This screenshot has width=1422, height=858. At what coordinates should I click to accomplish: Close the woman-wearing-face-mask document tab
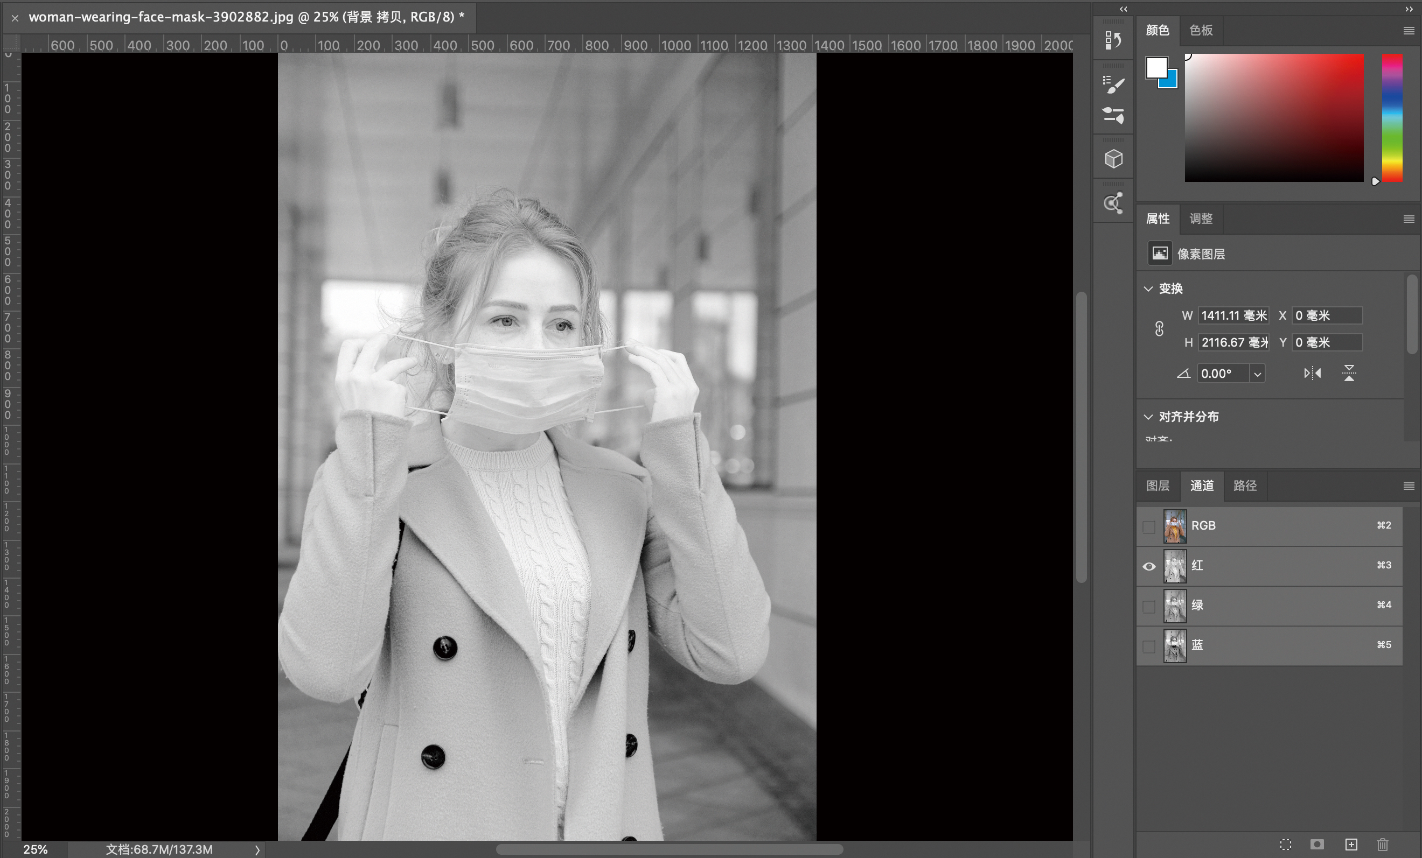tap(15, 18)
